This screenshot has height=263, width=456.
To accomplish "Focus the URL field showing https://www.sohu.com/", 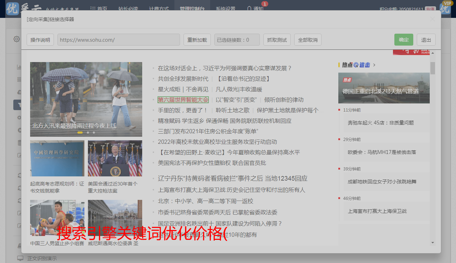I will click(x=119, y=40).
